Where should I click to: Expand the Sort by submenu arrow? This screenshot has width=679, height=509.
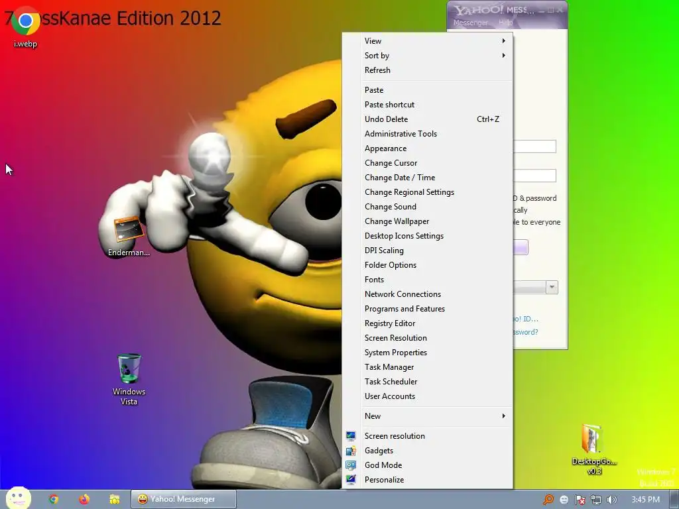point(504,56)
